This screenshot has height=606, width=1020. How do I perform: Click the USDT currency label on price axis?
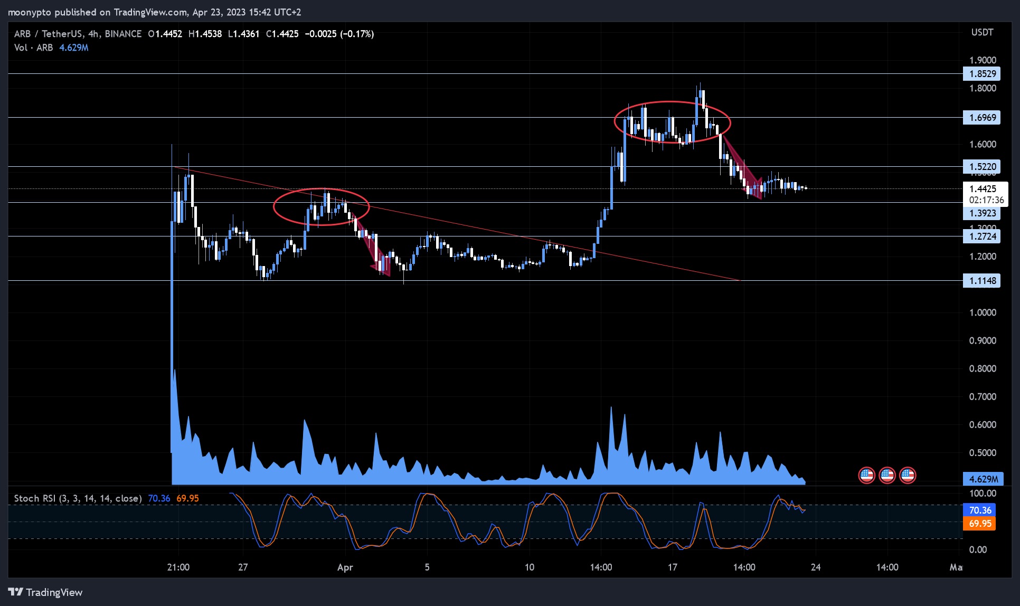982,33
